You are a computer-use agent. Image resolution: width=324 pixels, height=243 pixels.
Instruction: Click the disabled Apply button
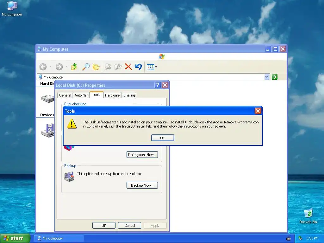(155, 225)
